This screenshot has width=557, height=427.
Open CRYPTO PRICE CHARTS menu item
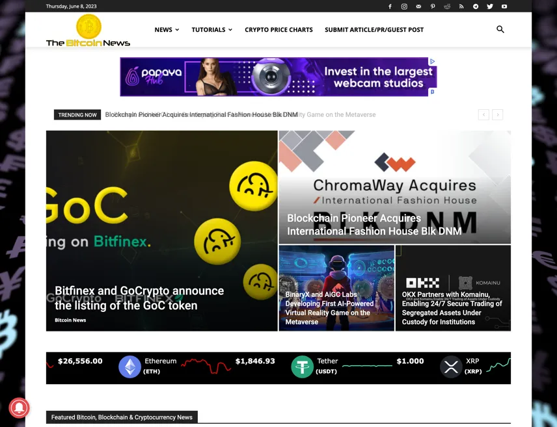click(279, 30)
